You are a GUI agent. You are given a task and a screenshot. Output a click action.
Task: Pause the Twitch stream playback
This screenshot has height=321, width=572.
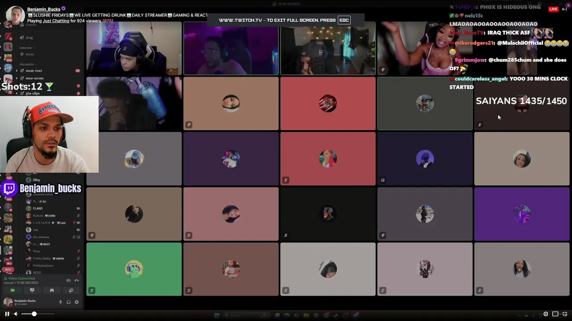(7, 314)
